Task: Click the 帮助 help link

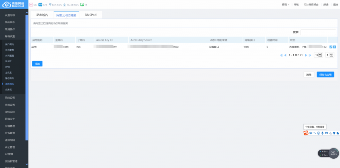Action: point(297,5)
